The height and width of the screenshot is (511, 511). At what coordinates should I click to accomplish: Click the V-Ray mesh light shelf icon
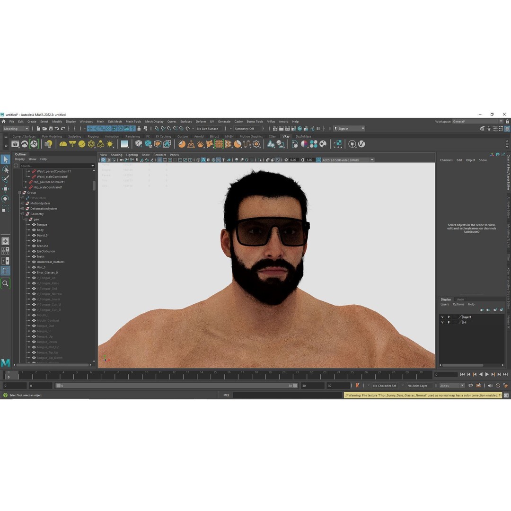point(91,144)
